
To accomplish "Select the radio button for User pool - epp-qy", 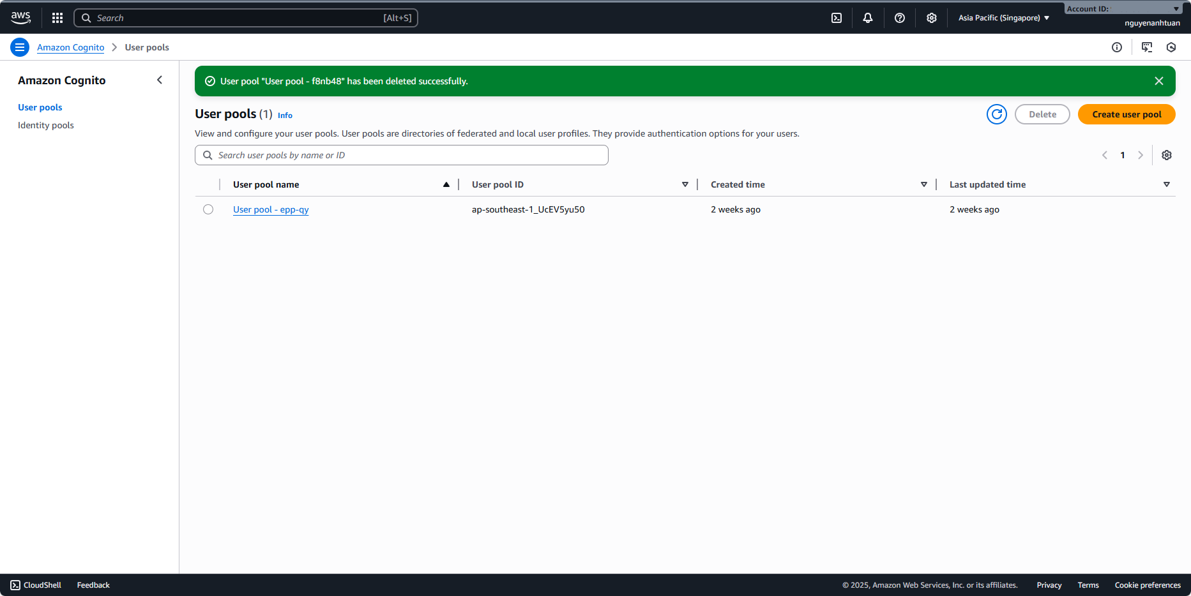I will (208, 209).
